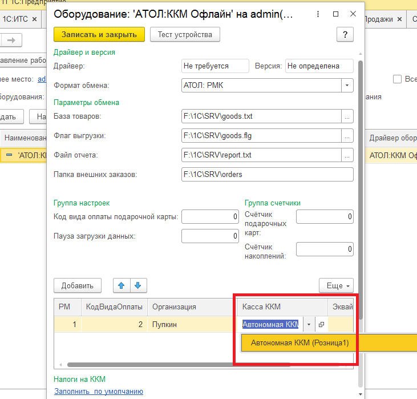Focus the 'Пауза загрузки данных' field
417x399 pixels.
click(210, 236)
